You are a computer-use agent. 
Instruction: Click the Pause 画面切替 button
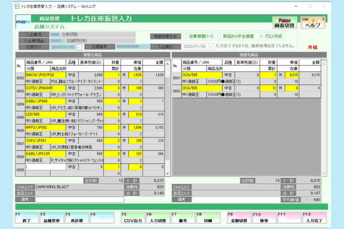pyautogui.click(x=284, y=23)
